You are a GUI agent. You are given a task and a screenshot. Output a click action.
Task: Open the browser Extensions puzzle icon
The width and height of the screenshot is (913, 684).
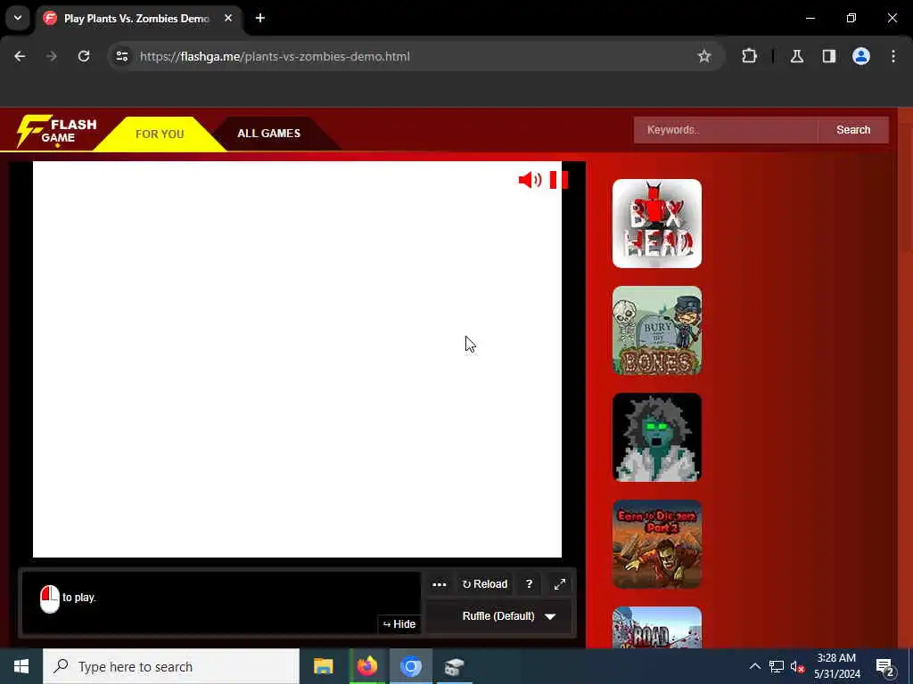click(749, 56)
